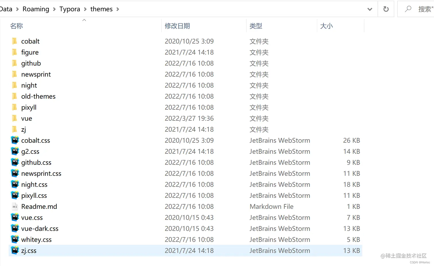Screen dimensions: 434x266
Task: Click WebStorm icon of g2.css
Action: (x=15, y=151)
